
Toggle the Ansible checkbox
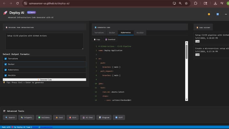point(6,75)
